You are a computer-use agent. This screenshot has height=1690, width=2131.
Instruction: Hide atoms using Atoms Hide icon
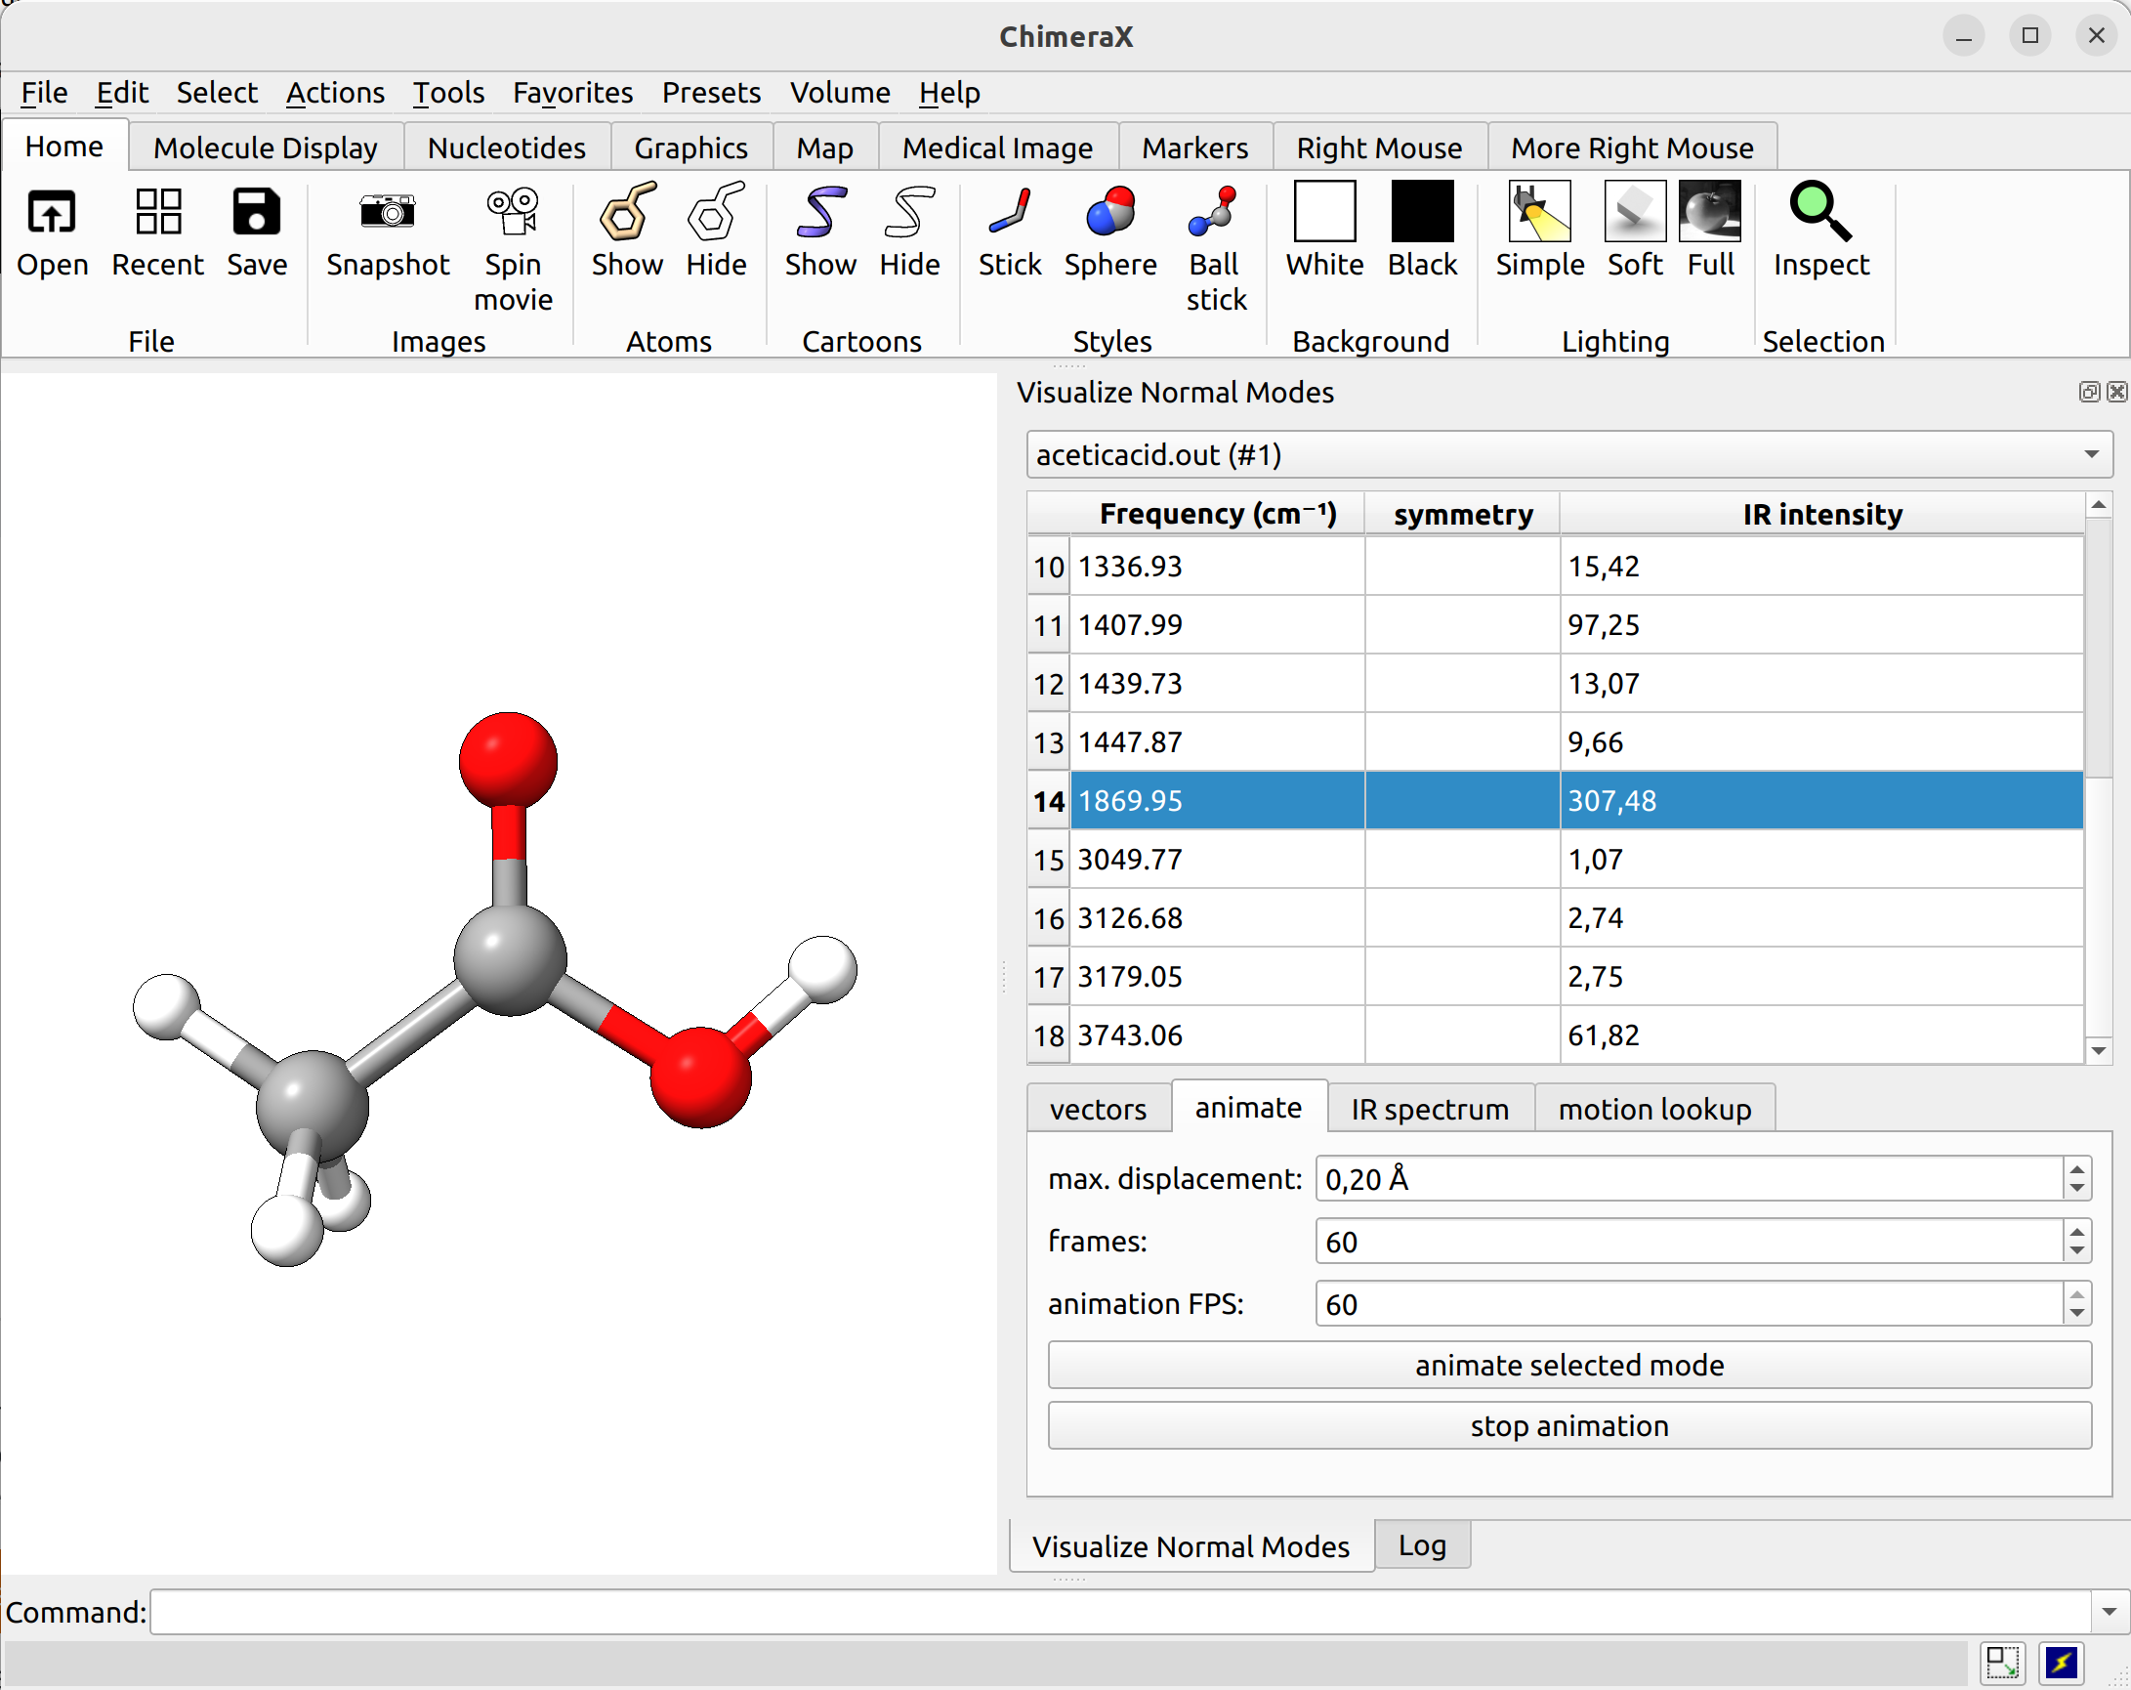click(x=716, y=212)
